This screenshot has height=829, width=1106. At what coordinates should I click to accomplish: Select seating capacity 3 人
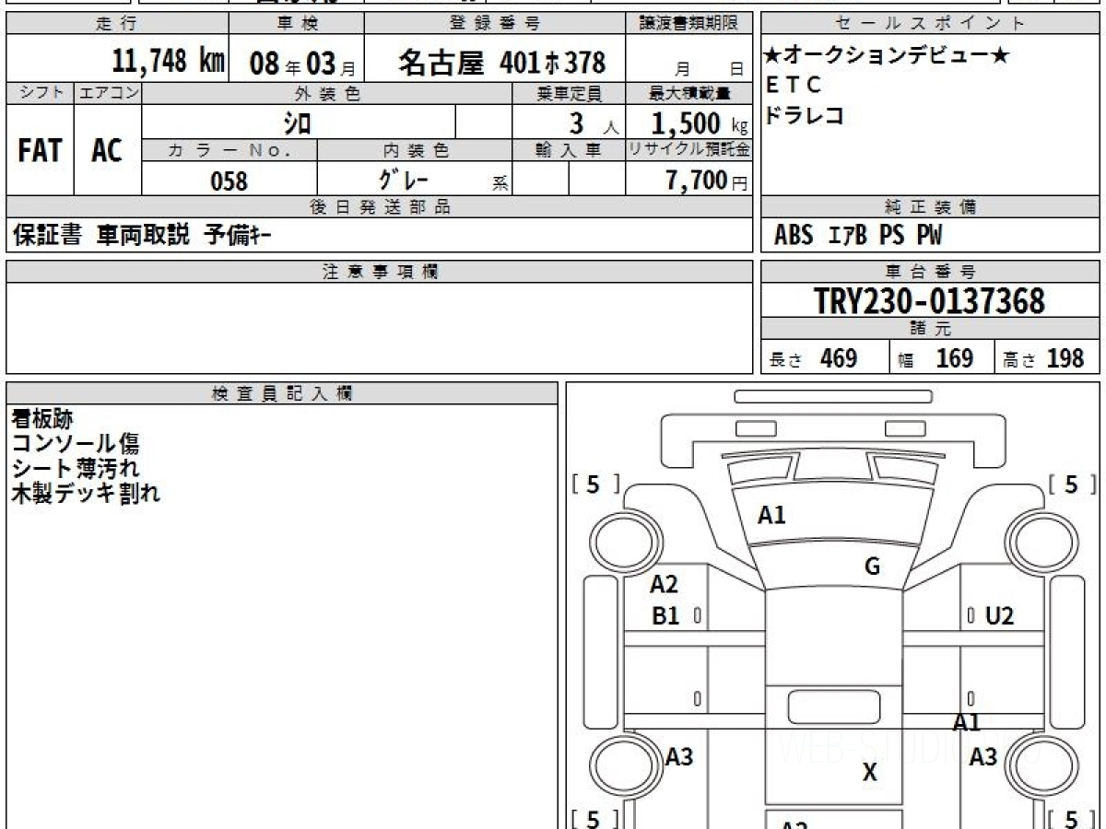(594, 124)
